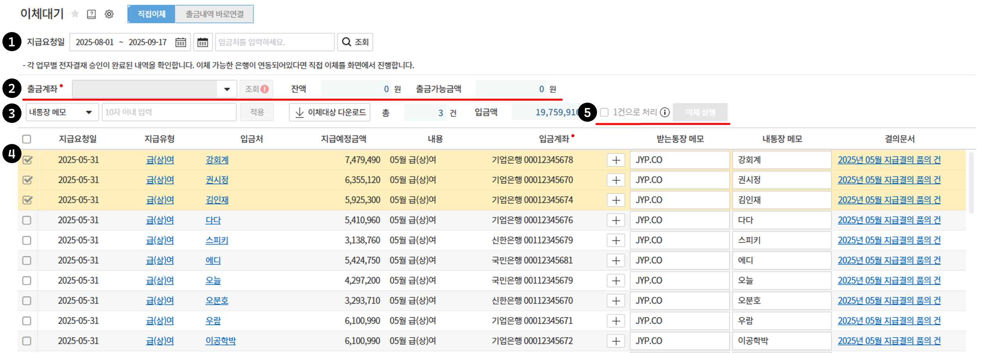Click the plus icon in 스피키 row

coord(616,240)
